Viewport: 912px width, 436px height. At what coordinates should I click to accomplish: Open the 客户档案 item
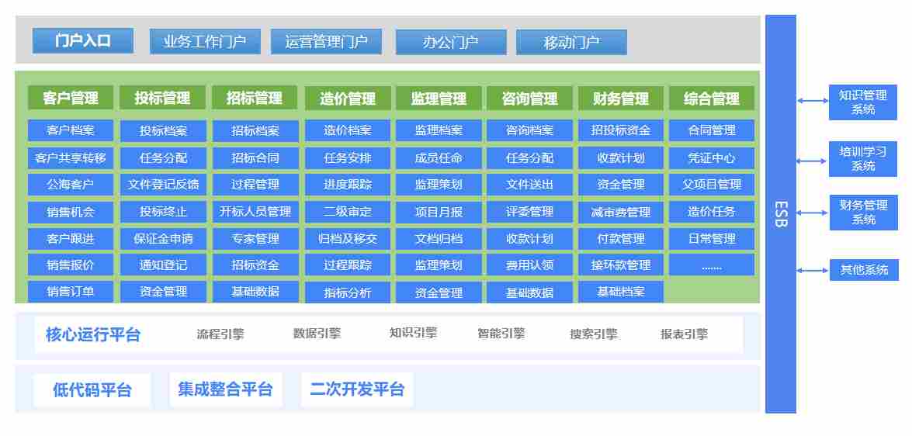pyautogui.click(x=71, y=130)
